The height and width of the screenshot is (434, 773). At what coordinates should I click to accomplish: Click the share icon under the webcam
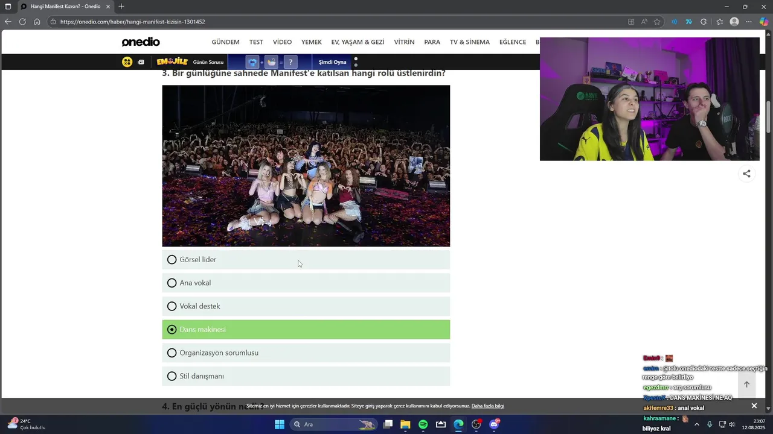click(x=746, y=174)
